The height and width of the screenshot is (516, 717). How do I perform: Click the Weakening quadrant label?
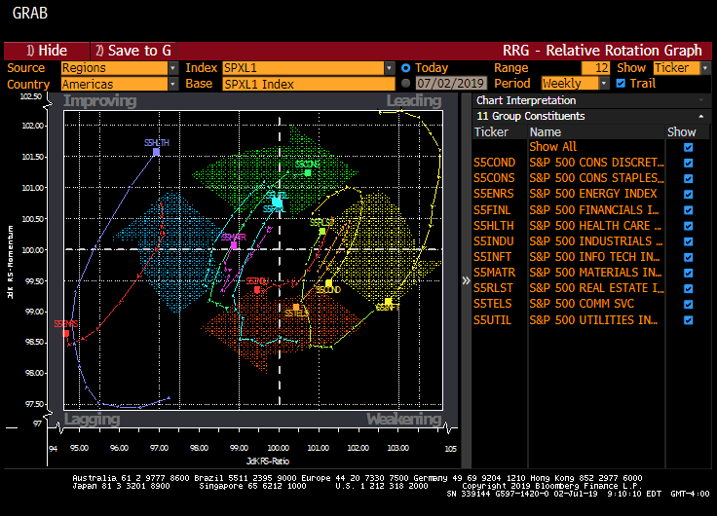point(404,419)
